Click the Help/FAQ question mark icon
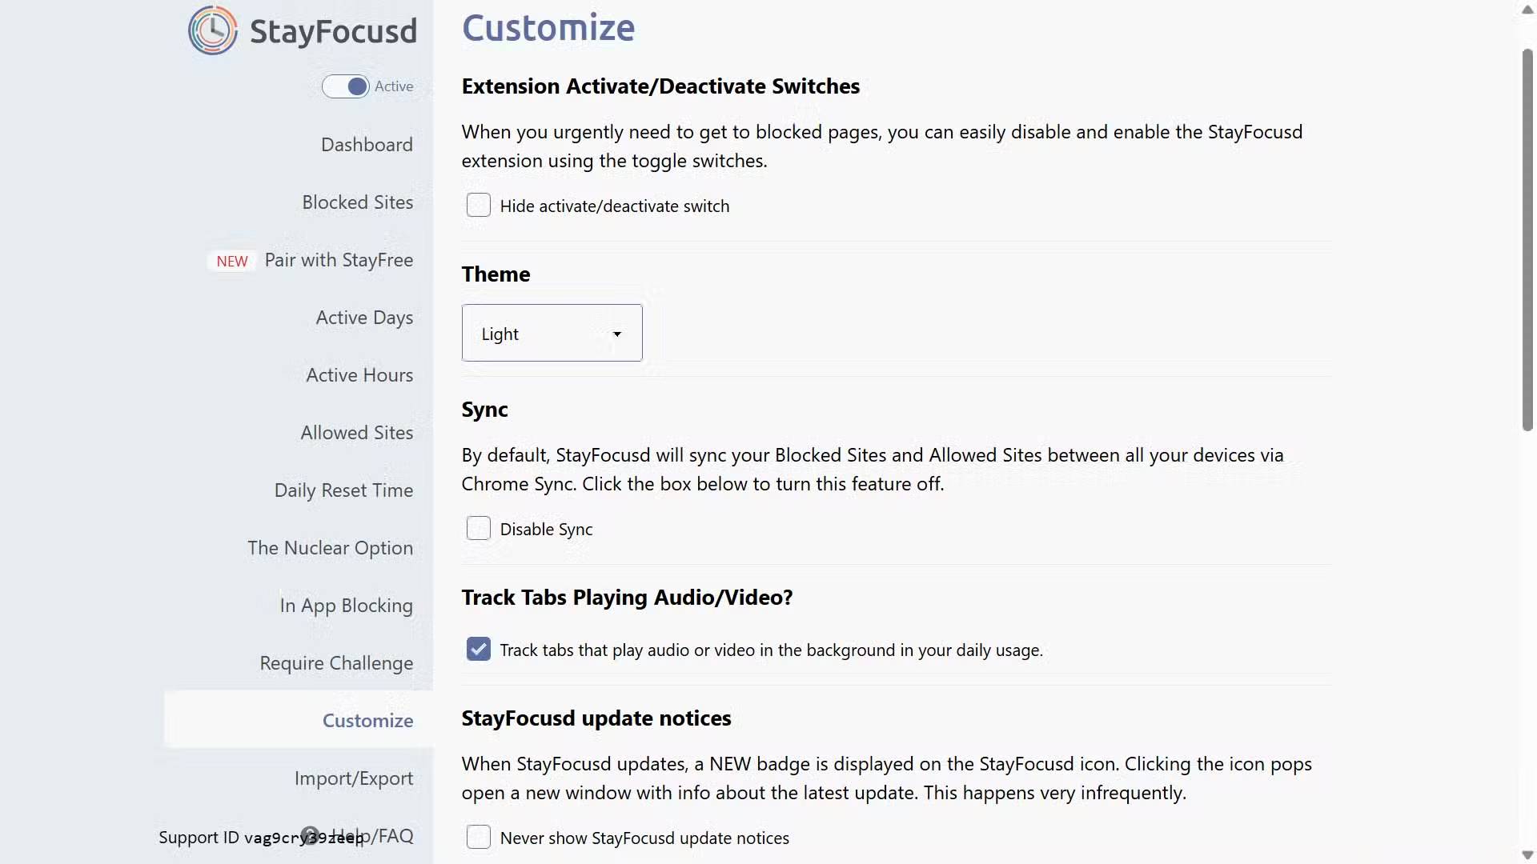 point(311,835)
